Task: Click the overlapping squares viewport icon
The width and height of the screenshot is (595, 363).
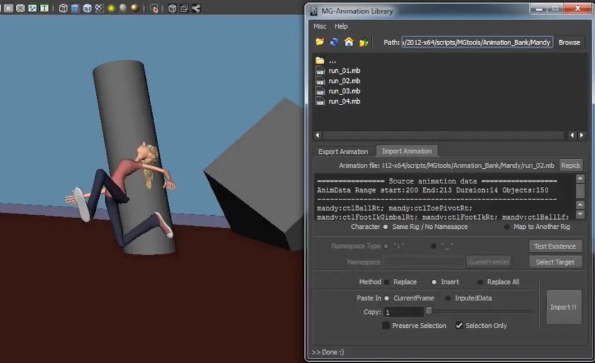Action: 184,8
